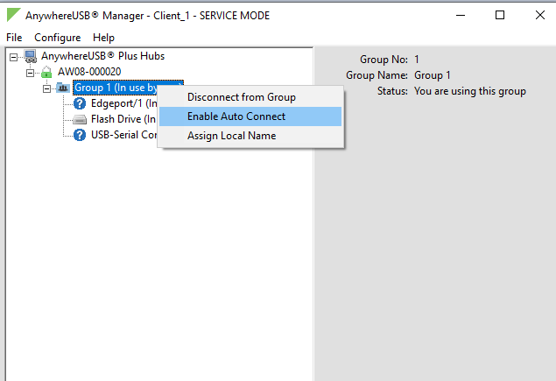Screen dimensions: 556x381
Task: Click the green AnywhereUSB Manager logo in title bar
Action: pyautogui.click(x=14, y=15)
